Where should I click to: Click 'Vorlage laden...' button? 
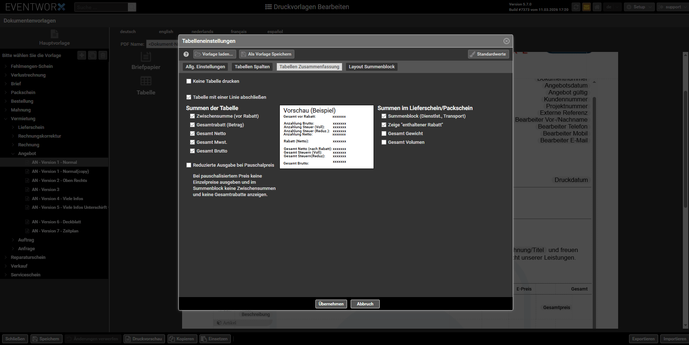coord(214,54)
